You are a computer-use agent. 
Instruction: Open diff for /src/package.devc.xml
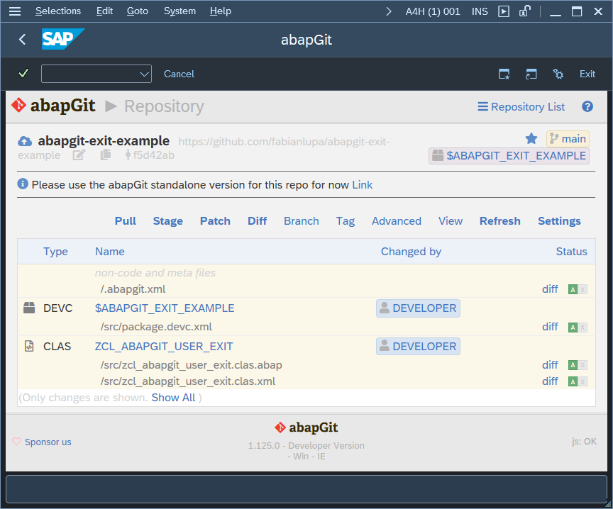pos(550,327)
